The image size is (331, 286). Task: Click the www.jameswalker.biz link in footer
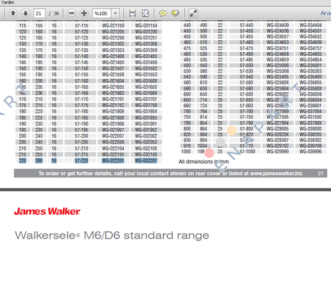(276, 174)
